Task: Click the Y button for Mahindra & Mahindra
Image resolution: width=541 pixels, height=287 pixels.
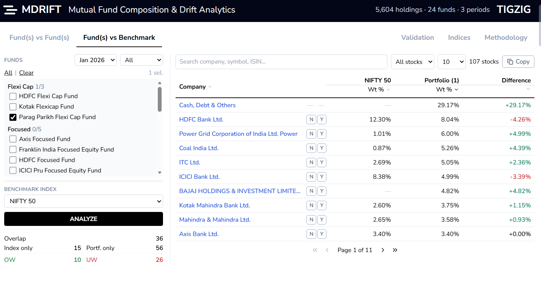Action: [x=322, y=220]
